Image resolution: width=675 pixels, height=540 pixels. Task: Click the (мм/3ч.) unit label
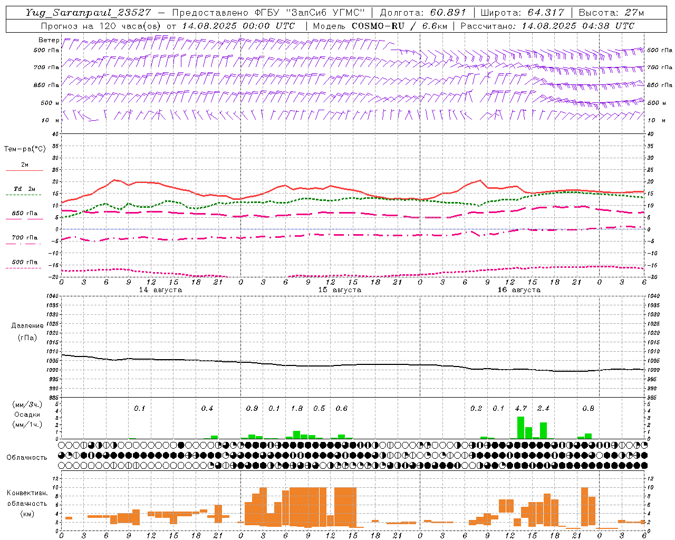[x=27, y=404]
